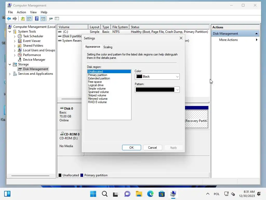Select Shared Folders icon in tree

[x=20, y=46]
